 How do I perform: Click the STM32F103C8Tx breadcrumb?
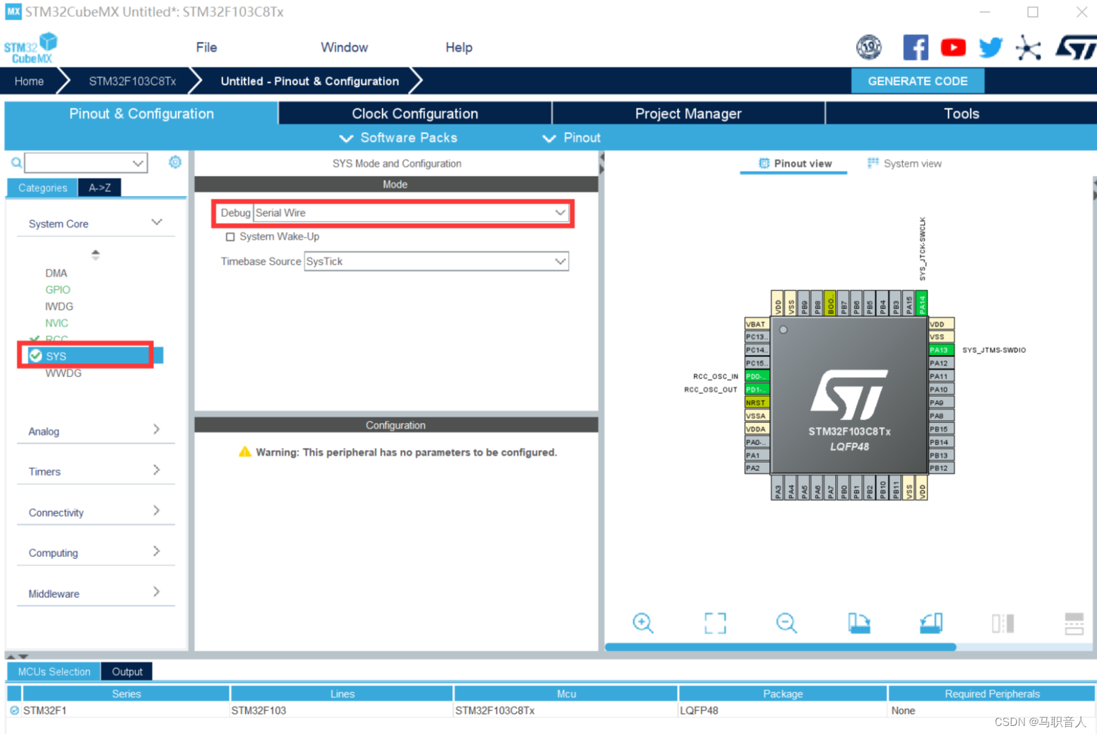pyautogui.click(x=132, y=81)
